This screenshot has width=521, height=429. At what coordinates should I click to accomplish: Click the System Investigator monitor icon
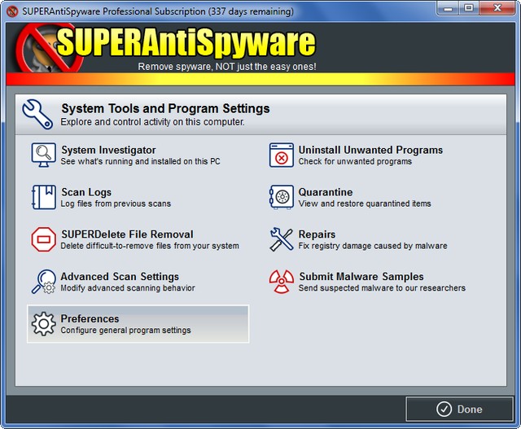43,155
